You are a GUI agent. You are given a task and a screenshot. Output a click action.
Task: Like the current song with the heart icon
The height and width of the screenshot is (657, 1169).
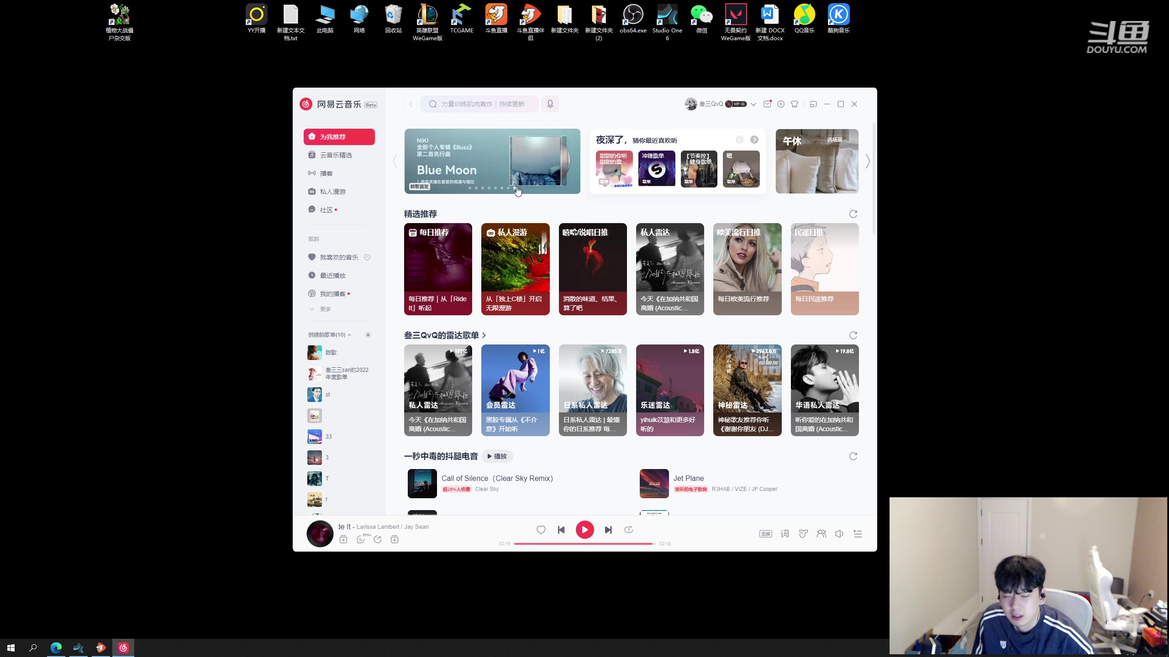click(x=541, y=530)
